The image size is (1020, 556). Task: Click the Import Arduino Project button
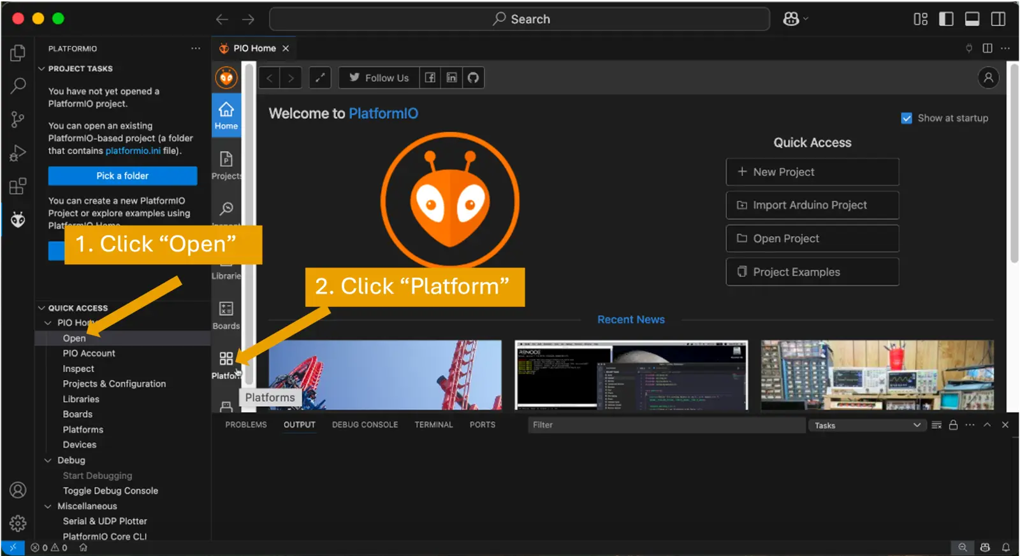(x=812, y=205)
